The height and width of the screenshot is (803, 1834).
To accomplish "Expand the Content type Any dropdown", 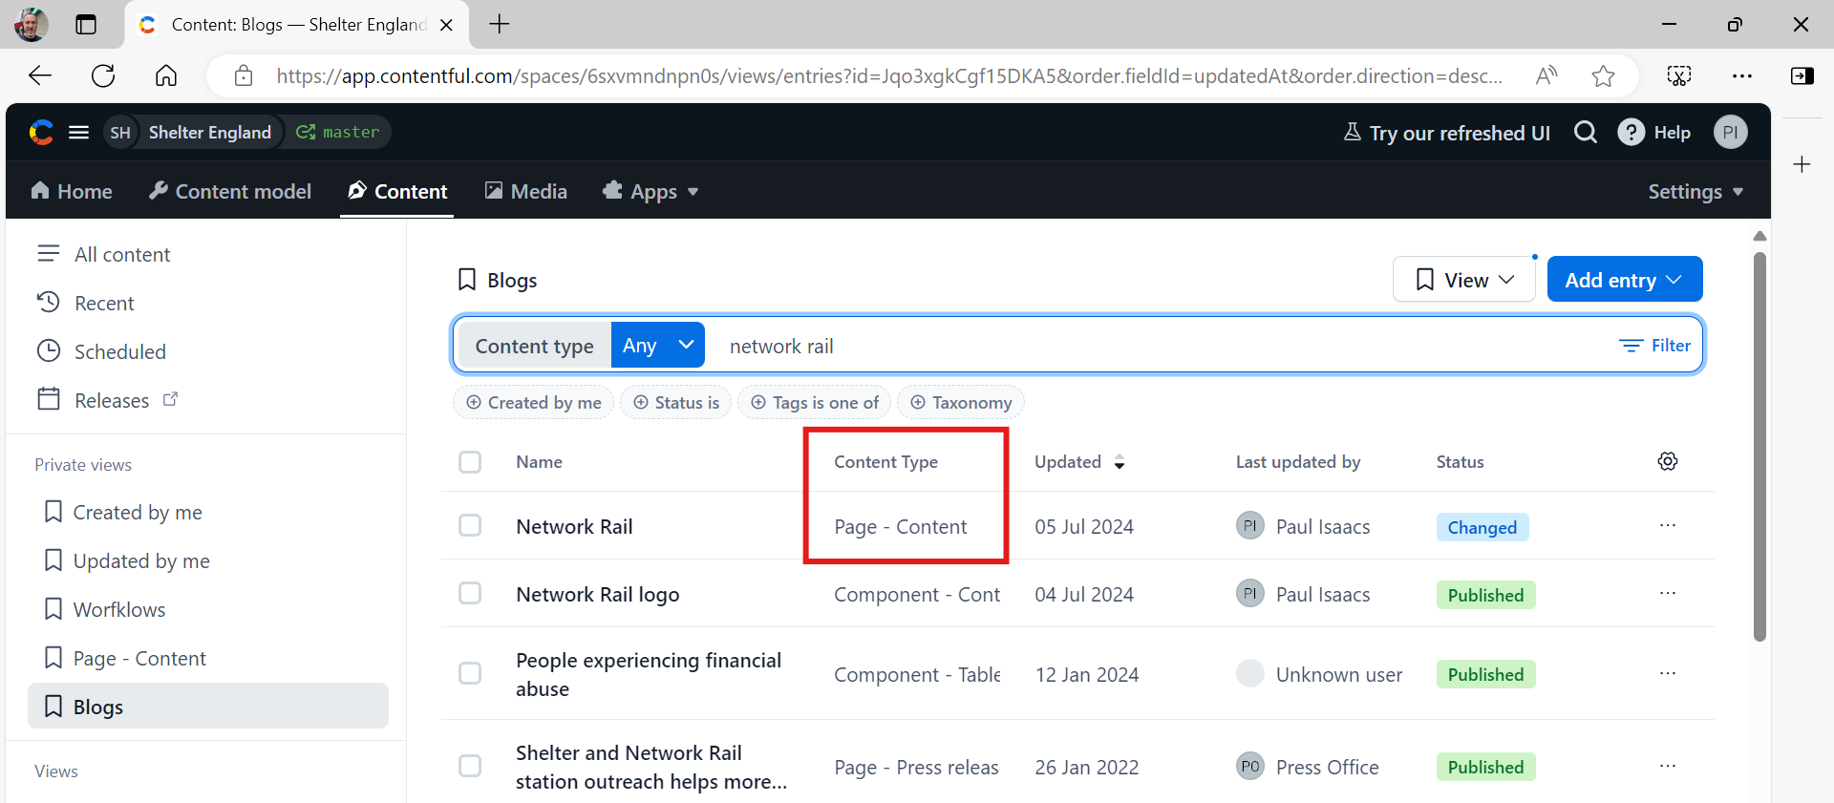I will (658, 346).
